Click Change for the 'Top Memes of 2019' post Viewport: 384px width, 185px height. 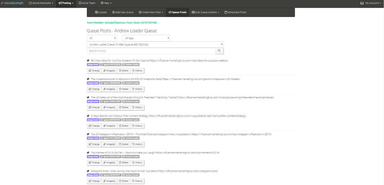pyautogui.click(x=94, y=162)
